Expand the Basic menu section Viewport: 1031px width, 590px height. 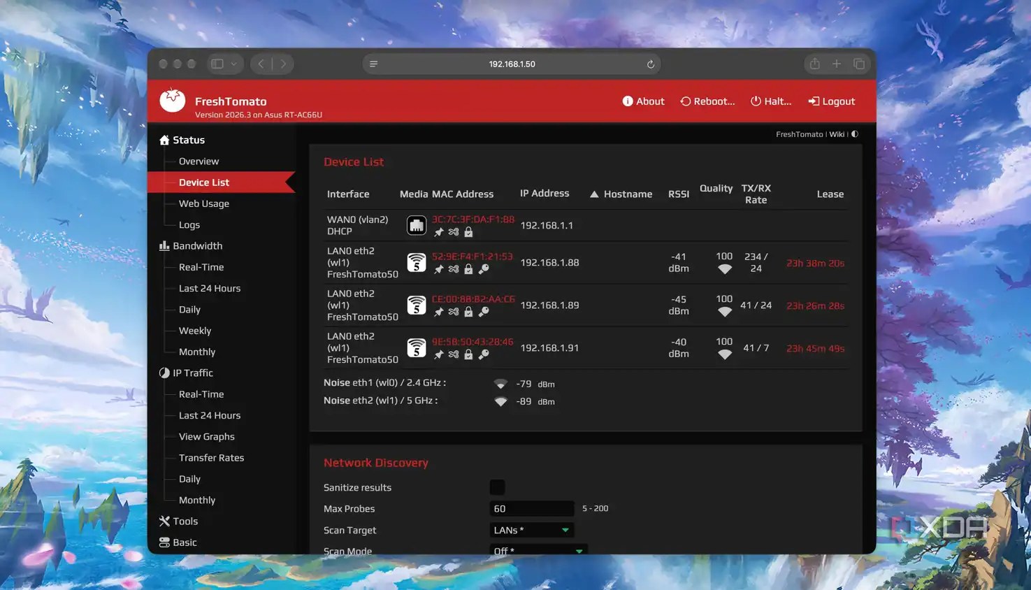tap(178, 542)
